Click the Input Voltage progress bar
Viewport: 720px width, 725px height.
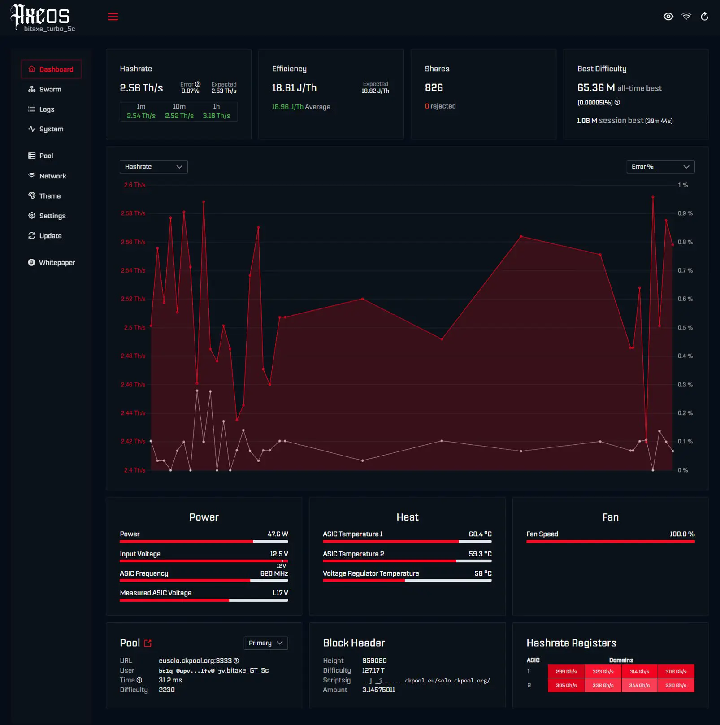click(x=204, y=561)
